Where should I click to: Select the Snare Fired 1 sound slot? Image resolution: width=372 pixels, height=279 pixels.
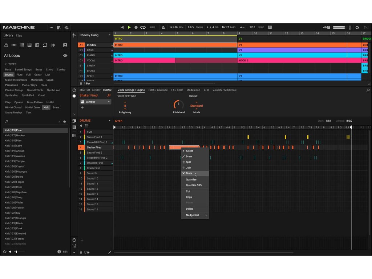click(x=96, y=137)
